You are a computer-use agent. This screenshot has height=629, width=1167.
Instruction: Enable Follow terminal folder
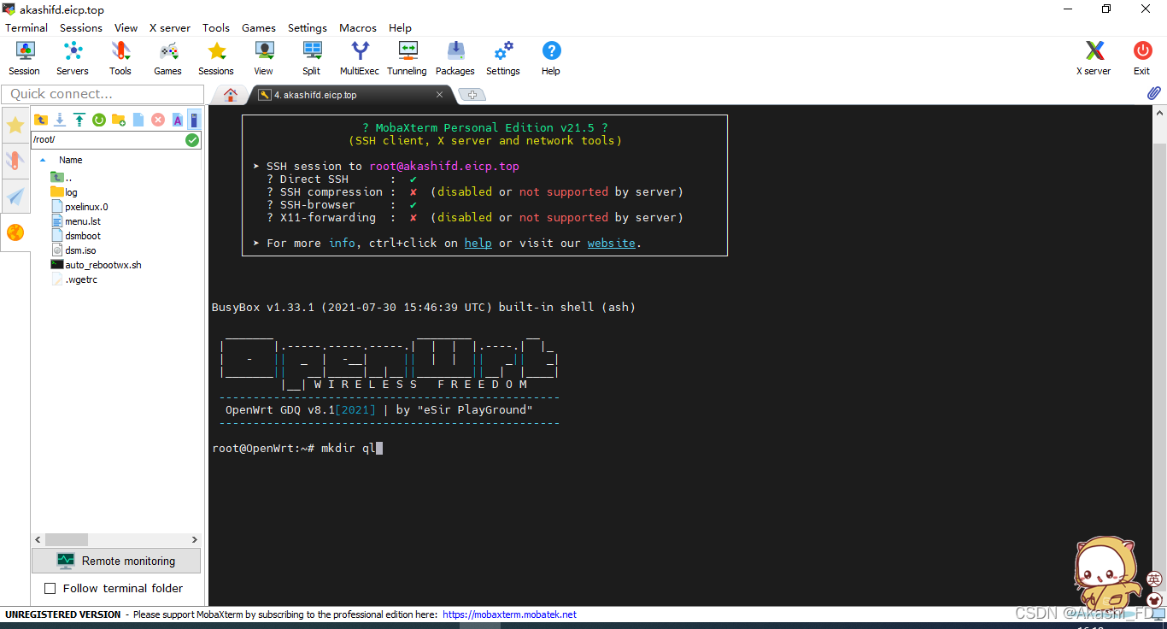click(x=50, y=589)
